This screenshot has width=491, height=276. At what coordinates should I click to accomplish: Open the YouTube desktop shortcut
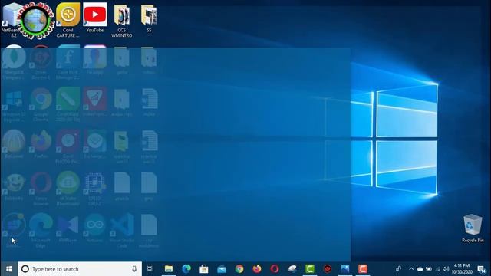(95, 18)
